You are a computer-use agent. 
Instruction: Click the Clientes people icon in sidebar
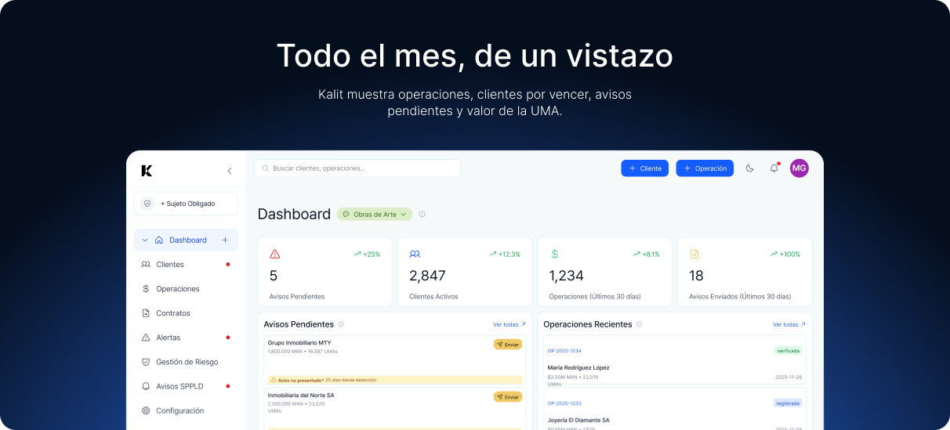pos(146,265)
